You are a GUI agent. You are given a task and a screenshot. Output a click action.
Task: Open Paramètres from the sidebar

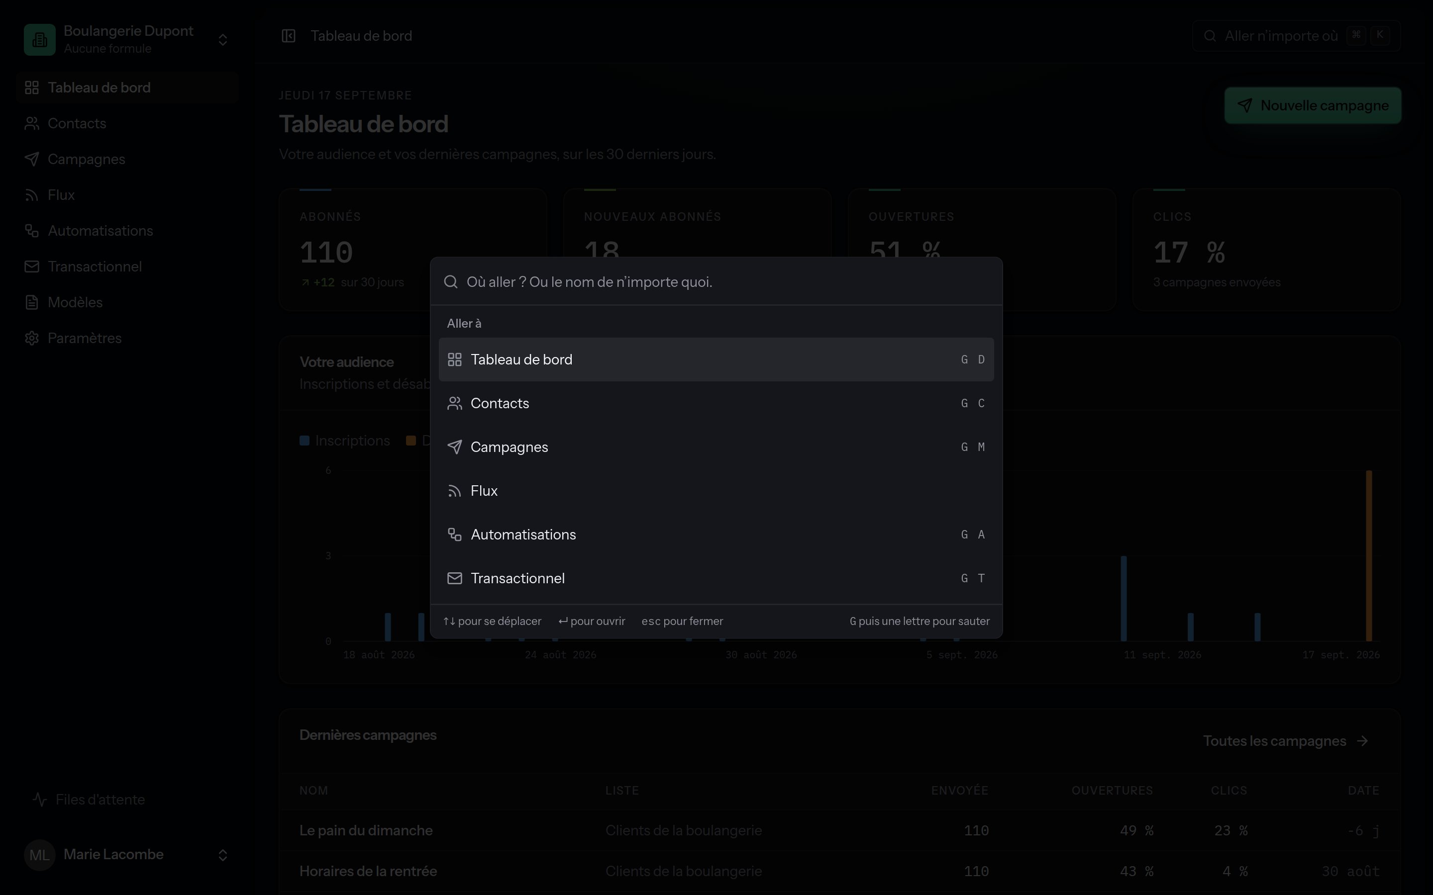(x=127, y=338)
